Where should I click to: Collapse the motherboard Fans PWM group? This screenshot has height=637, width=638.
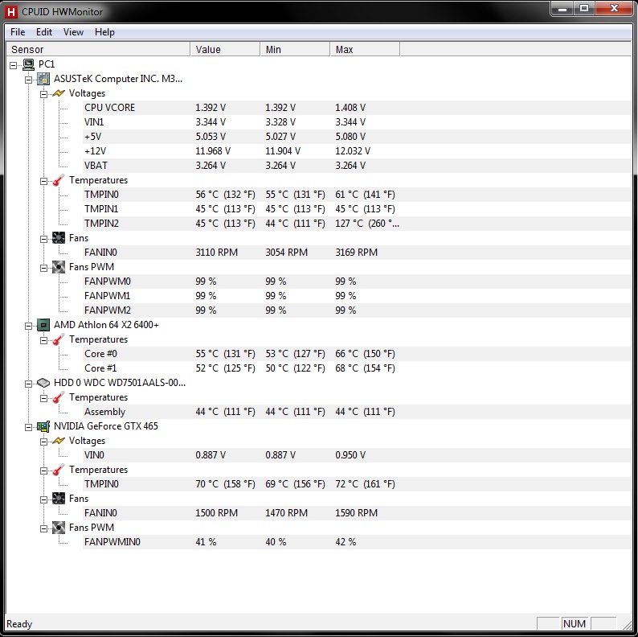(x=43, y=268)
